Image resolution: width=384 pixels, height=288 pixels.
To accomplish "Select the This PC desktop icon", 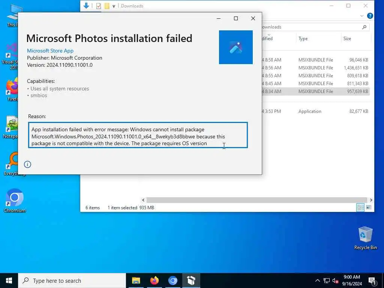I will tap(13, 15).
